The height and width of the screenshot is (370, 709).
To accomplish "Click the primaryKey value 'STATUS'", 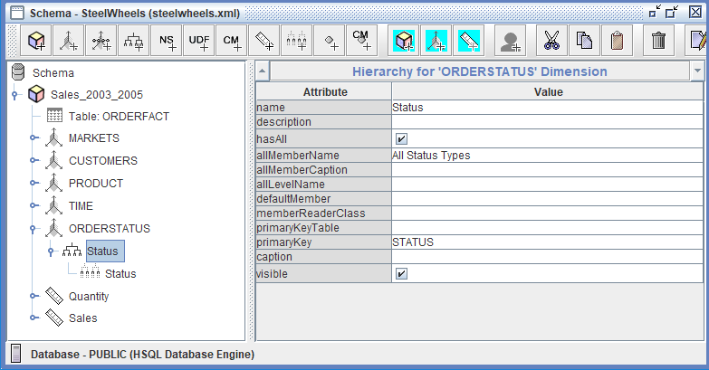I will tap(547, 242).
